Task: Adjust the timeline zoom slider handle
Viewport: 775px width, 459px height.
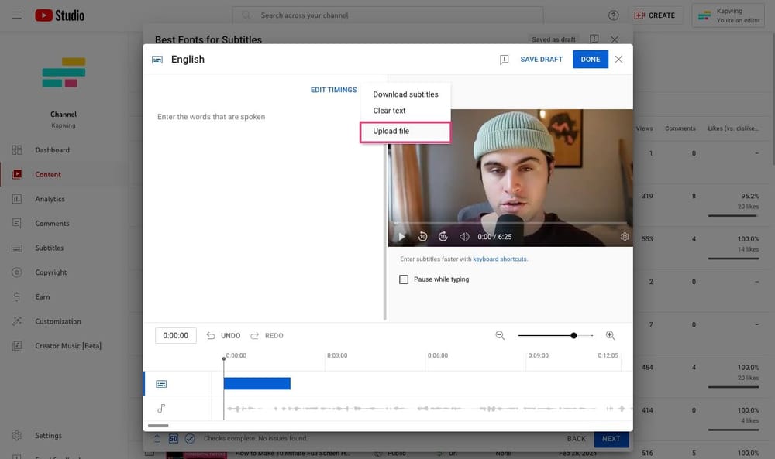Action: click(573, 335)
